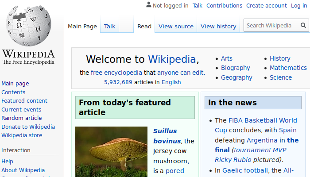Open Donate to Wikipedia link

[x=28, y=127]
